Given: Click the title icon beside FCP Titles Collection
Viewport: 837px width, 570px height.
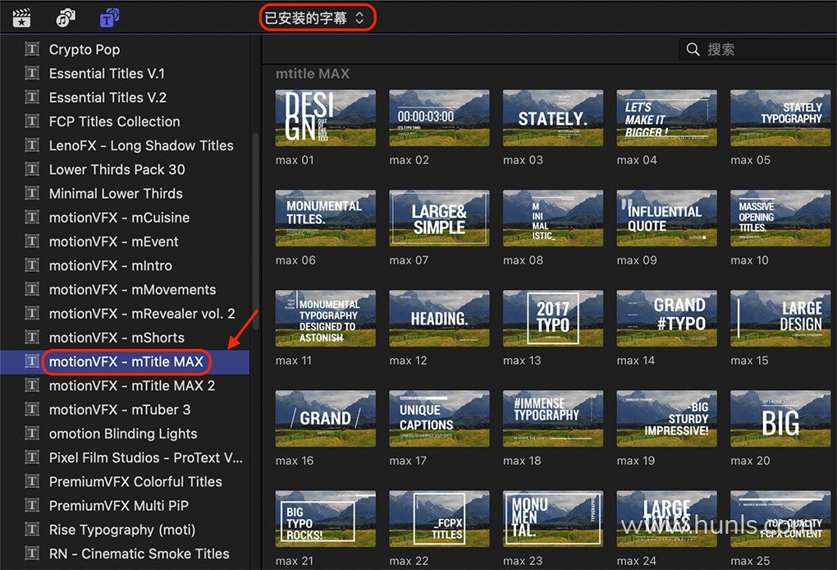Looking at the screenshot, I should point(32,122).
